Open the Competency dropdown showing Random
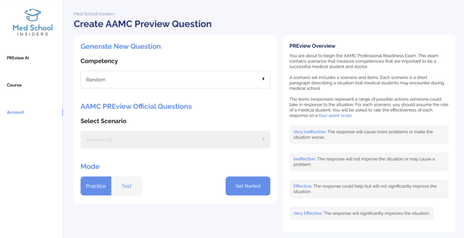Viewport: 464px width, 238px height. tap(175, 79)
